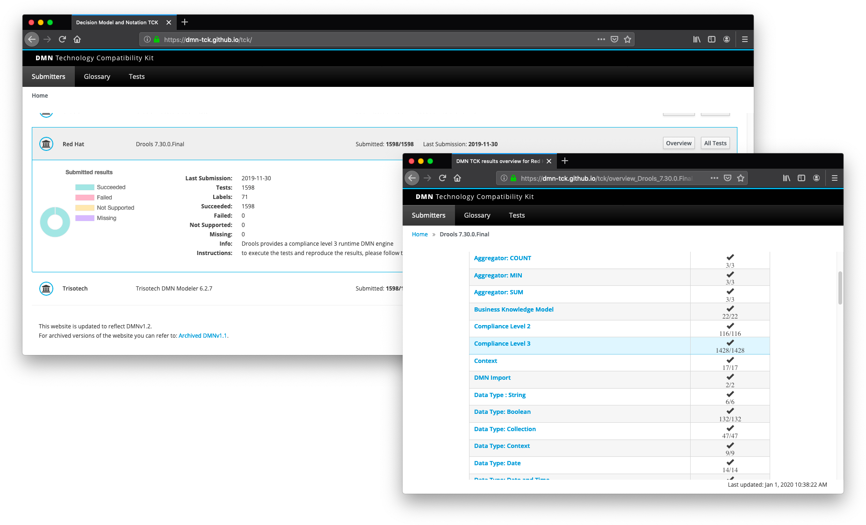This screenshot has width=866, height=525.
Task: Open a new tab in the back browser window
Action: pos(185,22)
